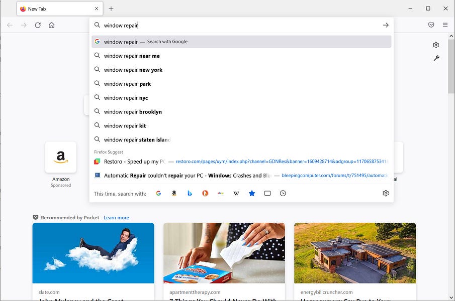Viewport: 455px width, 301px height.
Task: Select the Wikipedia search engine icon
Action: pyautogui.click(x=236, y=193)
